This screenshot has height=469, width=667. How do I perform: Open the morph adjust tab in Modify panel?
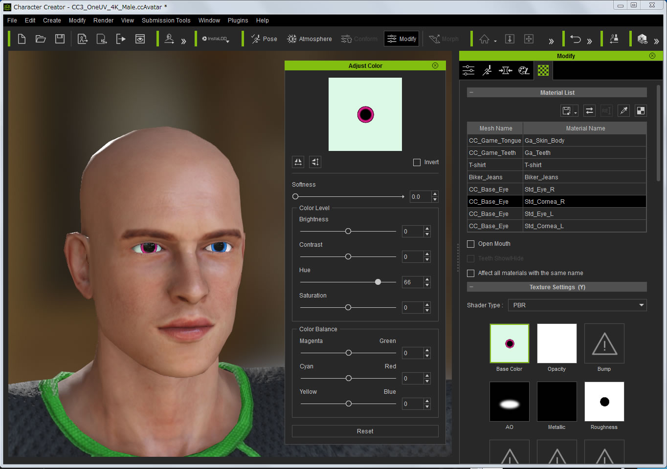coord(506,71)
